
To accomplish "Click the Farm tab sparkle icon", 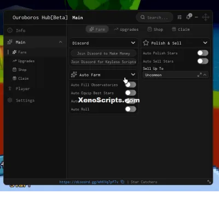I will coord(91,29).
